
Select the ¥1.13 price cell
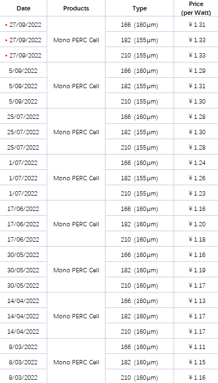[x=197, y=301]
